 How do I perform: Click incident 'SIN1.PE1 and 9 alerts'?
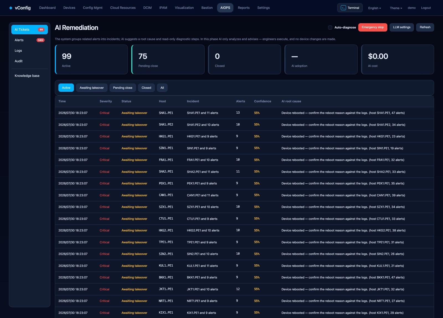point(202,148)
